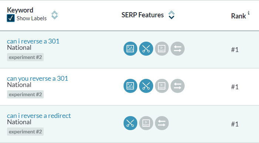Click arrows icon in "can i reverse a redirect" row
Viewport: 259px width, 143px height.
click(162, 123)
